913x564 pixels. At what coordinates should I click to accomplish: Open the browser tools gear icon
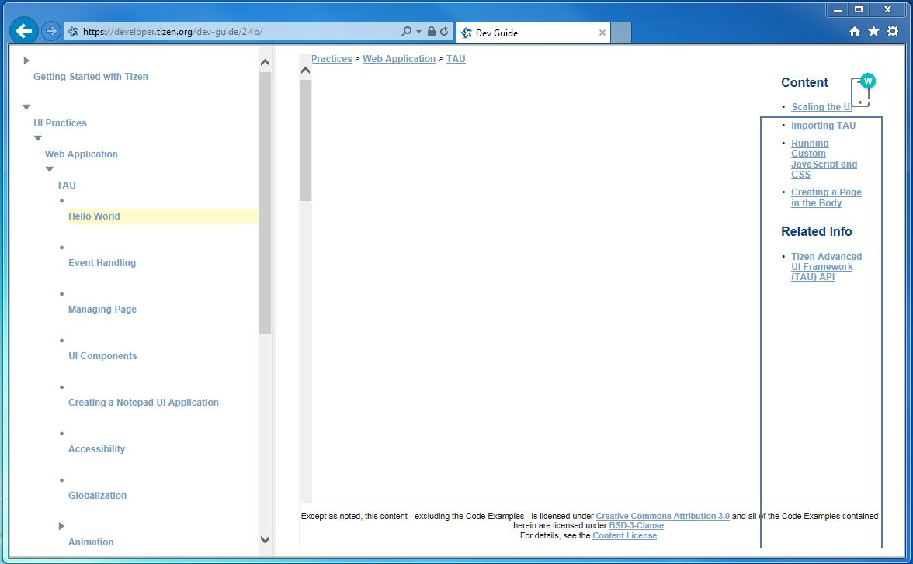click(893, 32)
